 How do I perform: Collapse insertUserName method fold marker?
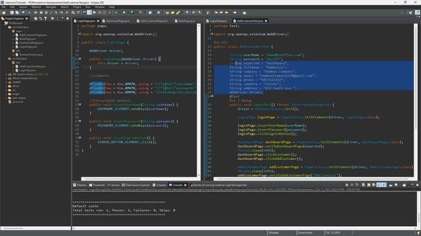(80, 104)
